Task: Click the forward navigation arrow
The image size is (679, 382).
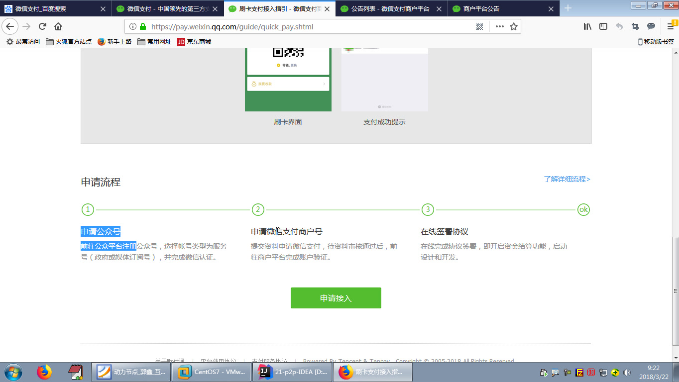Action: [x=26, y=26]
